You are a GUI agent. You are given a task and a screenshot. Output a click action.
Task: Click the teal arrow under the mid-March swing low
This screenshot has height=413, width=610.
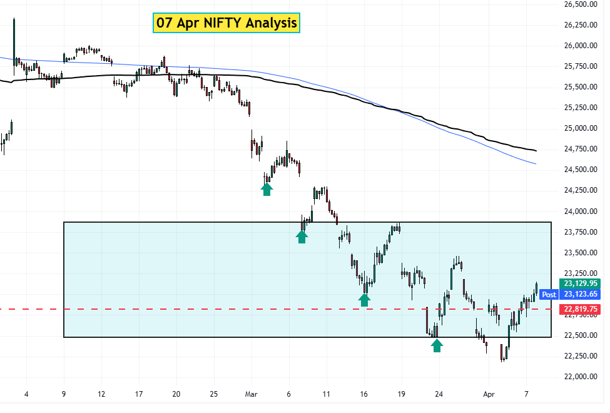pos(365,300)
